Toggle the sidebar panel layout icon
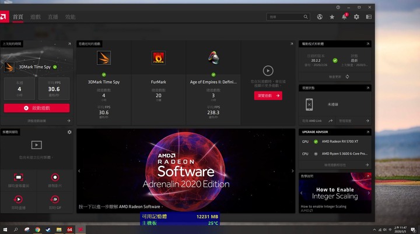 [369, 17]
